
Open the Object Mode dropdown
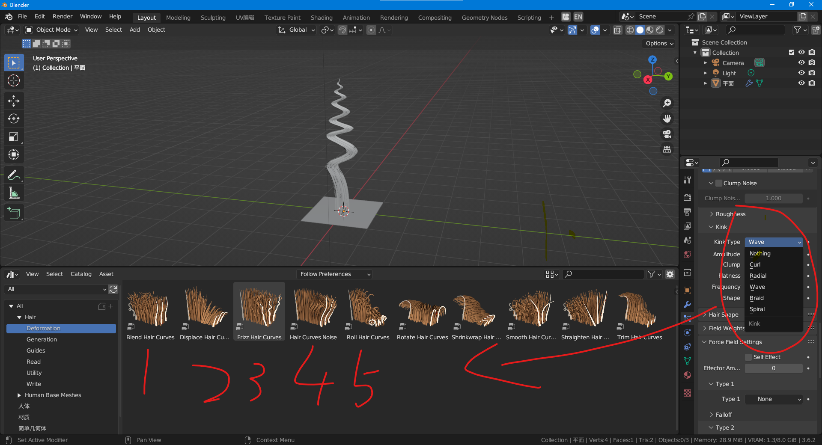[x=51, y=30]
